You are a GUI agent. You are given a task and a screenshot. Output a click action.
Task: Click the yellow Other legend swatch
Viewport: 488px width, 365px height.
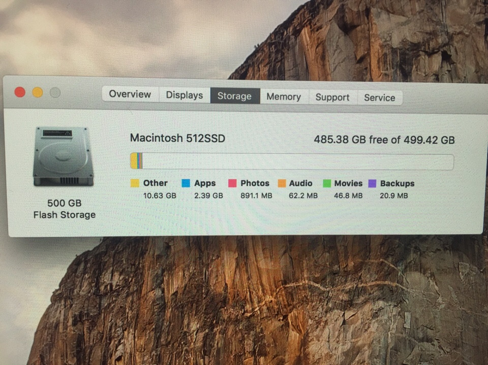pyautogui.click(x=135, y=183)
